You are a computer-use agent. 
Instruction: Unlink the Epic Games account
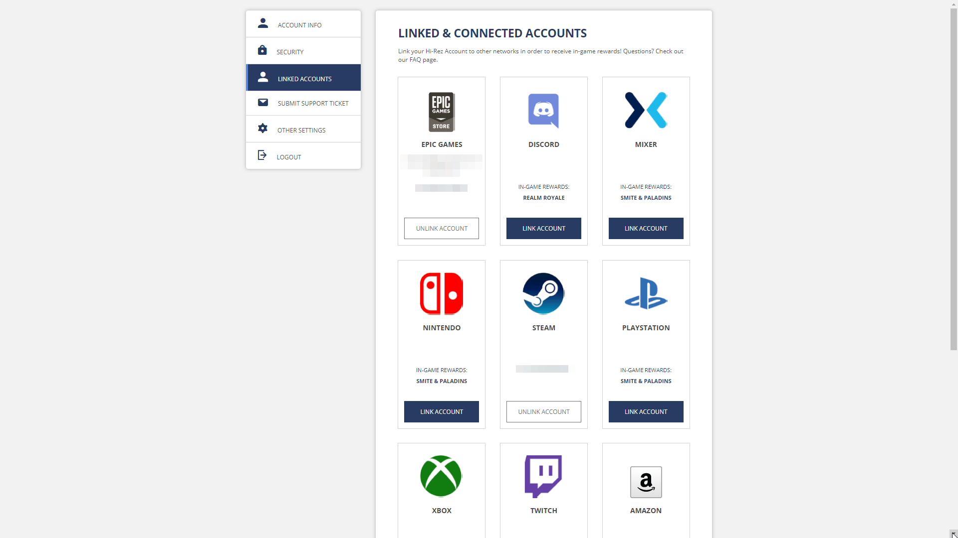(x=442, y=228)
